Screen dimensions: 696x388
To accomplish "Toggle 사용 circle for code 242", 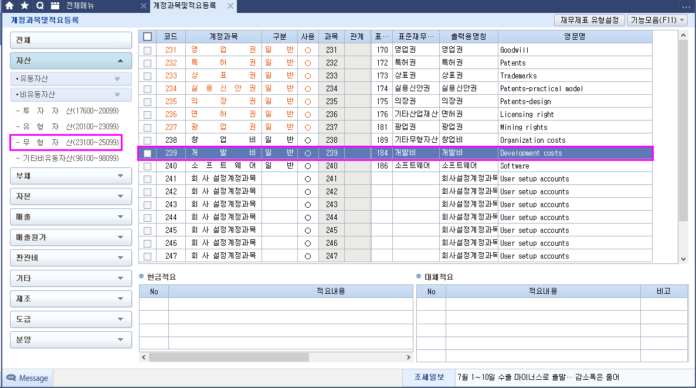I will point(308,192).
